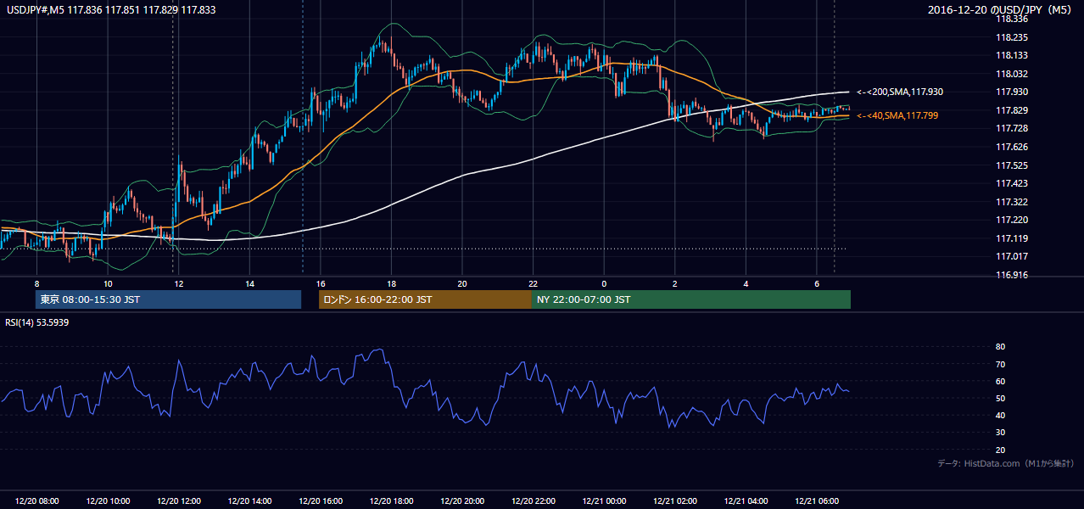The width and height of the screenshot is (1084, 509).
Task: Click the 12/21 04:00 date label
Action: (746, 501)
